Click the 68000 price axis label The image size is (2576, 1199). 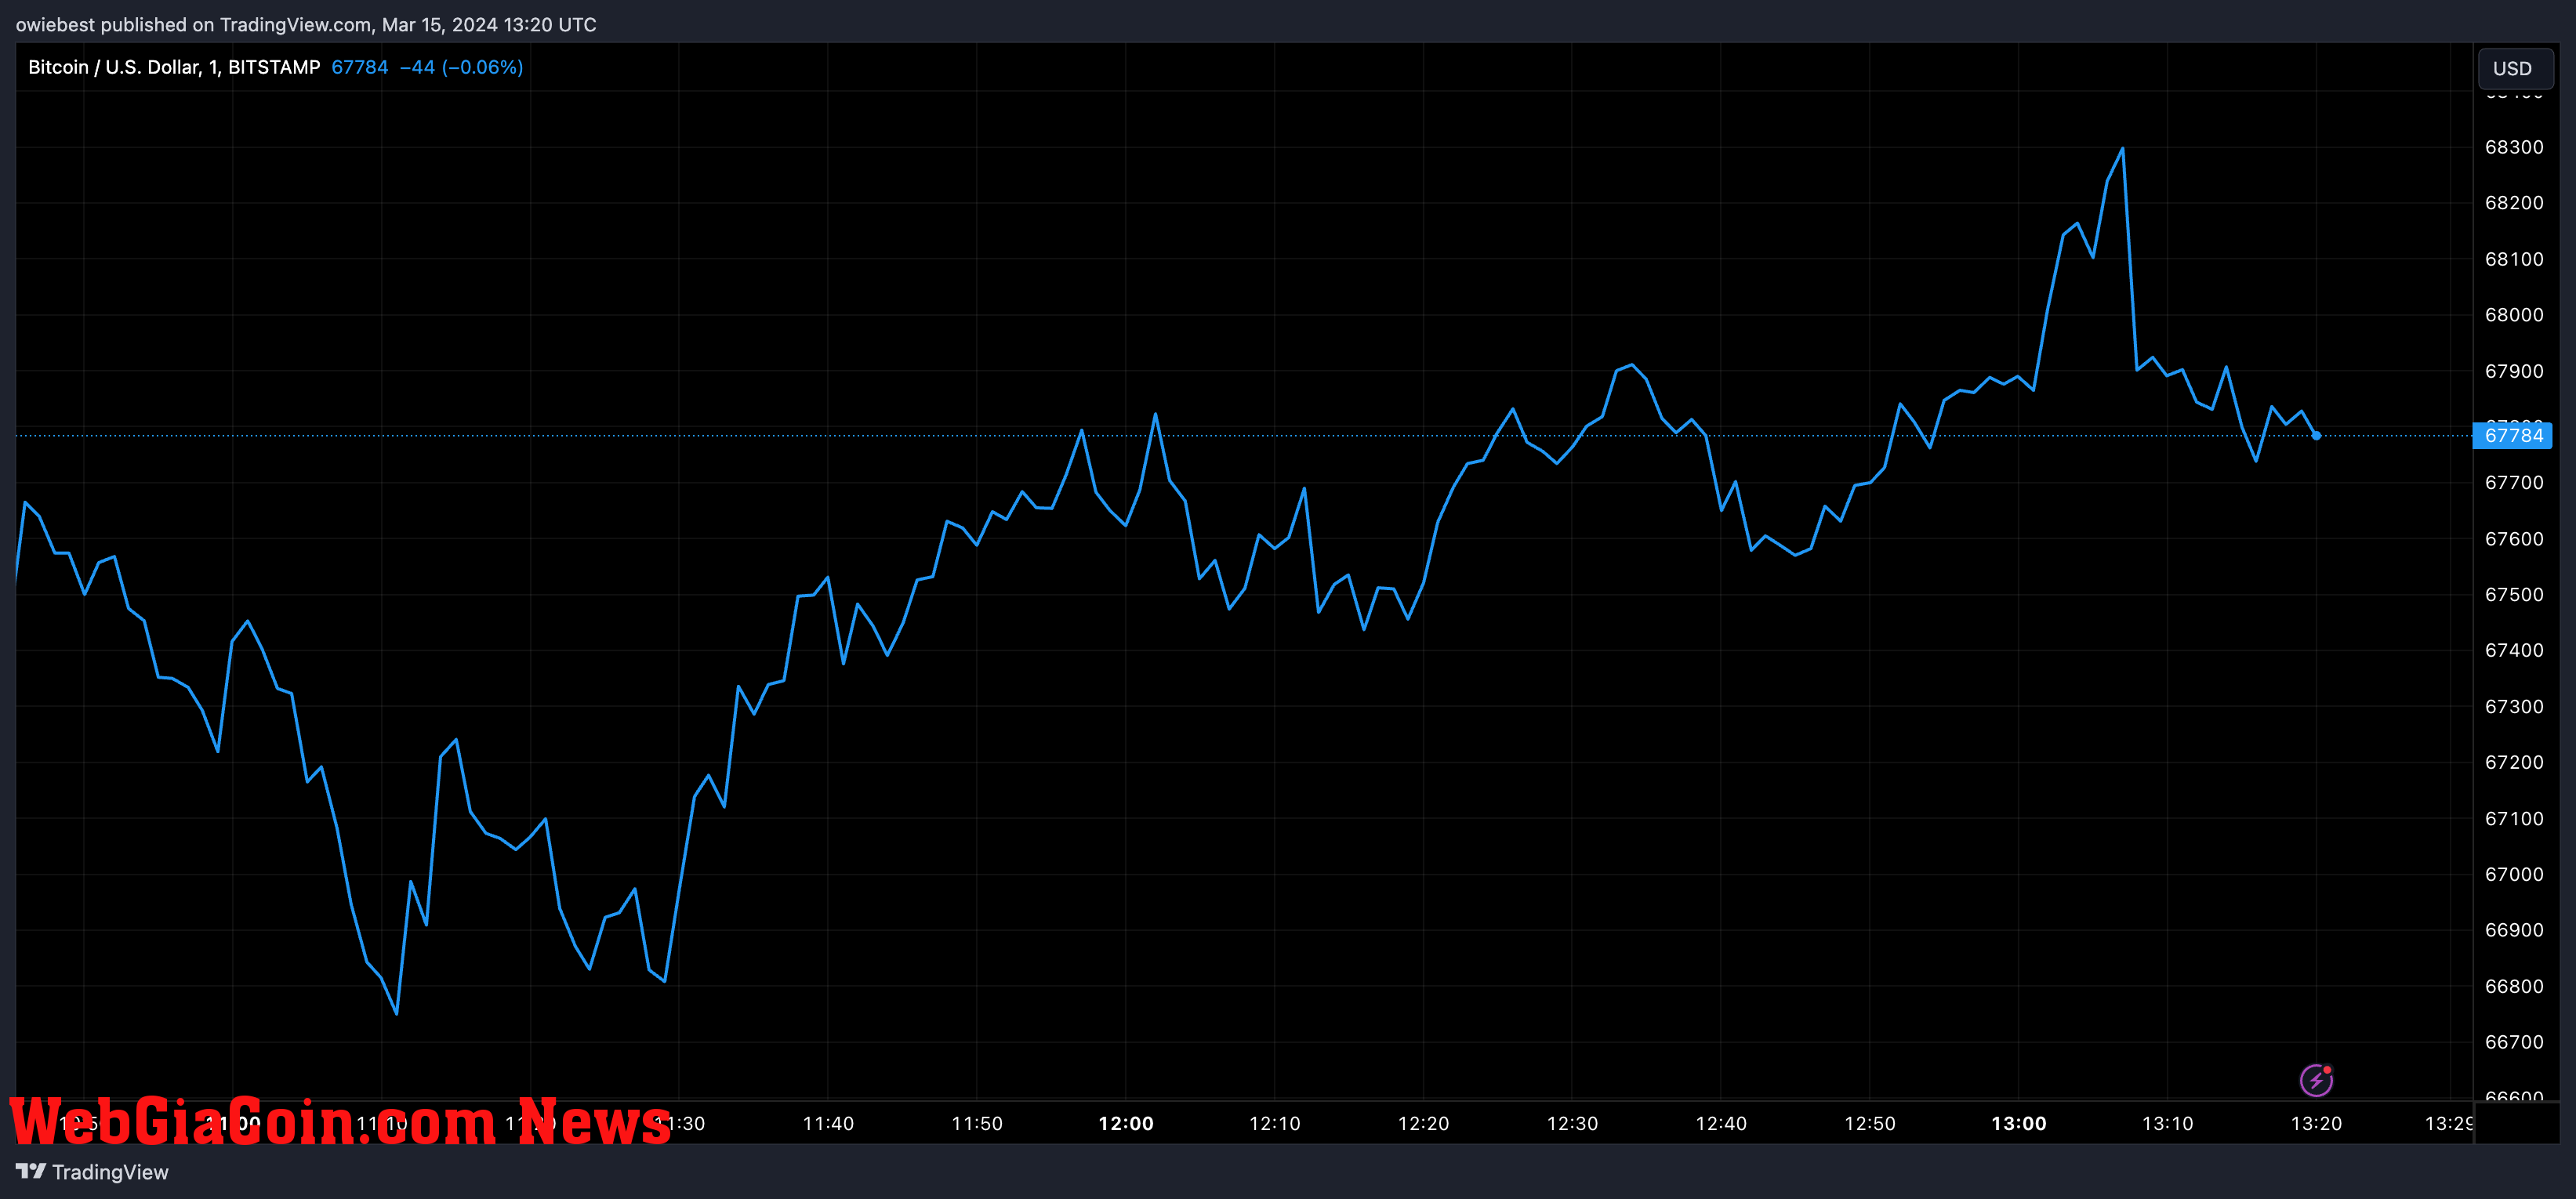(2514, 315)
